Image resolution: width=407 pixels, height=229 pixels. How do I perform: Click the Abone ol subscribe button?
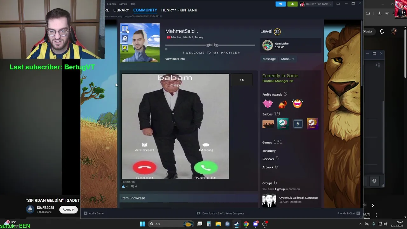(68, 210)
